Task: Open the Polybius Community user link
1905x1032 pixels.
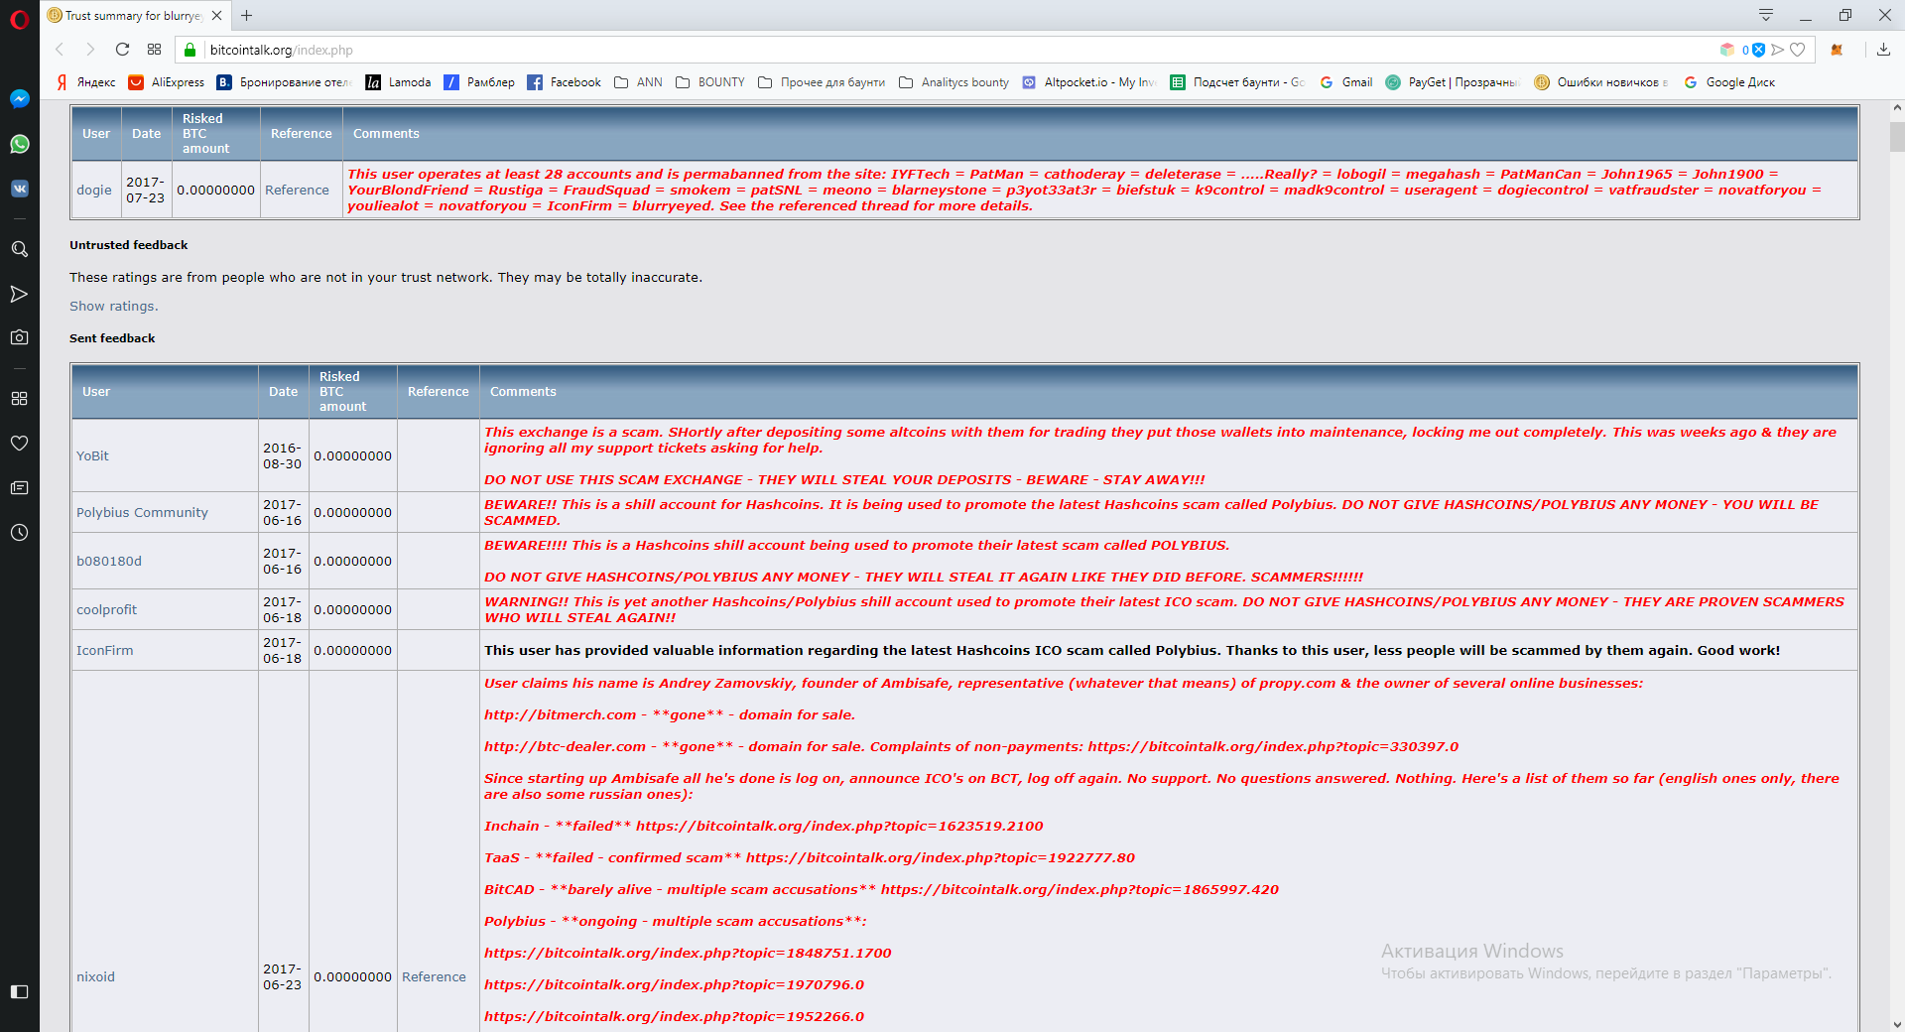Action: (142, 513)
